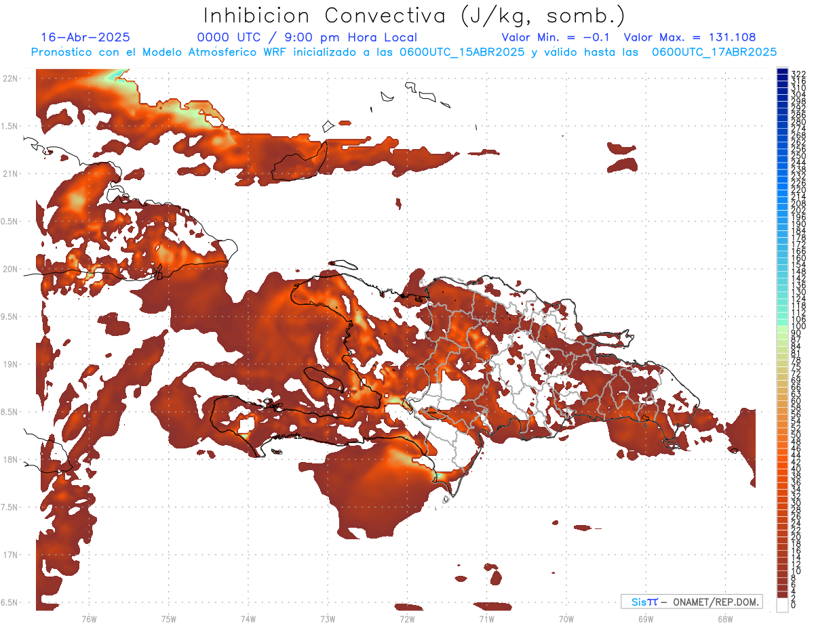
Task: Click the '21N' latitude label
Action: (10, 173)
